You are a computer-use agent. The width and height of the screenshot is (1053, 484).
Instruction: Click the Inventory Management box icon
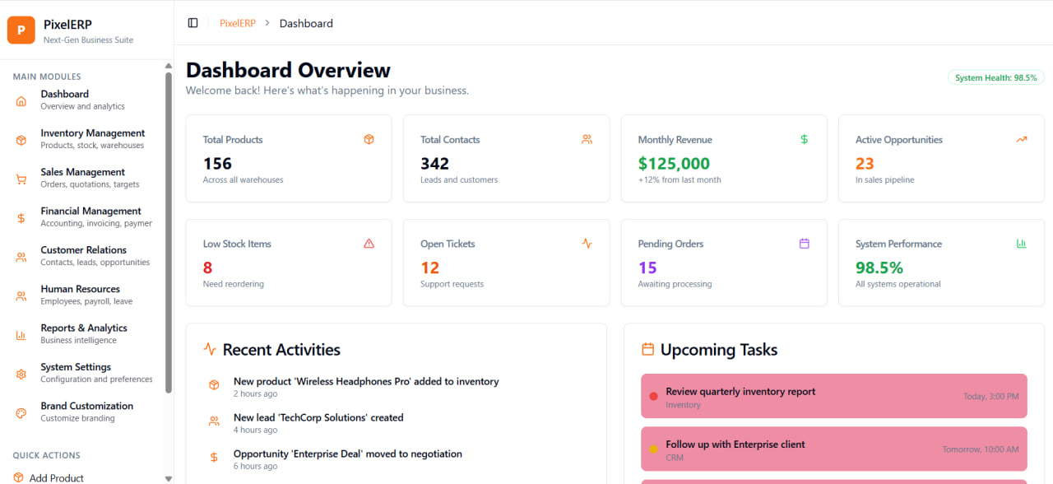tap(21, 140)
